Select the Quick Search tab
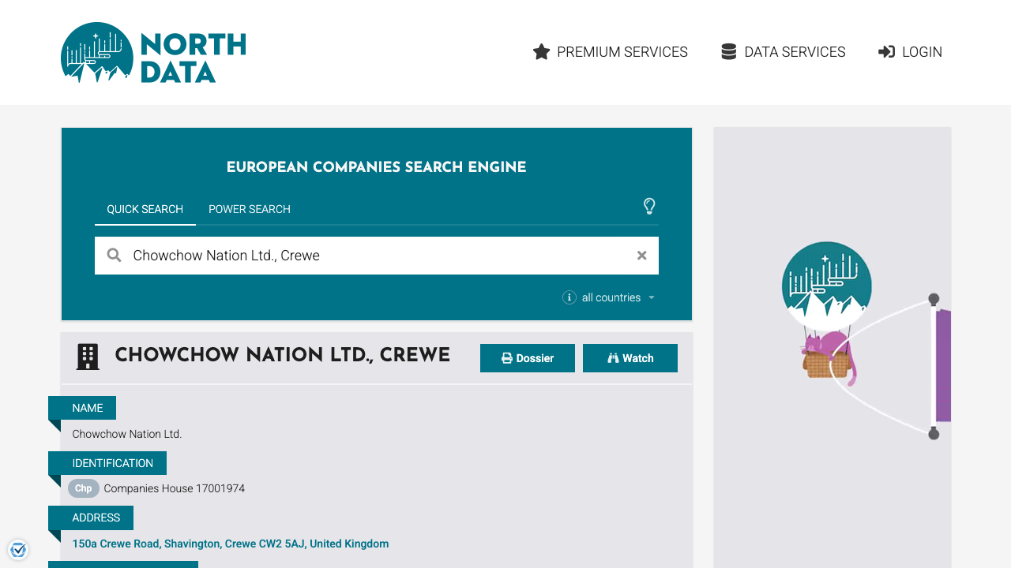The image size is (1011, 568). tap(145, 209)
